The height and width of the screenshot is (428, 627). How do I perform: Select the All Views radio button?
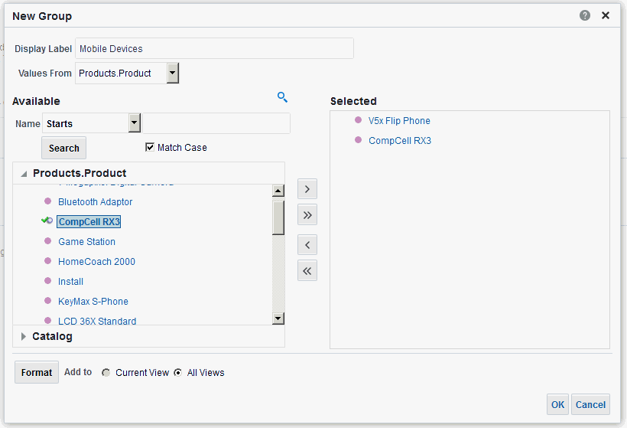click(x=178, y=373)
